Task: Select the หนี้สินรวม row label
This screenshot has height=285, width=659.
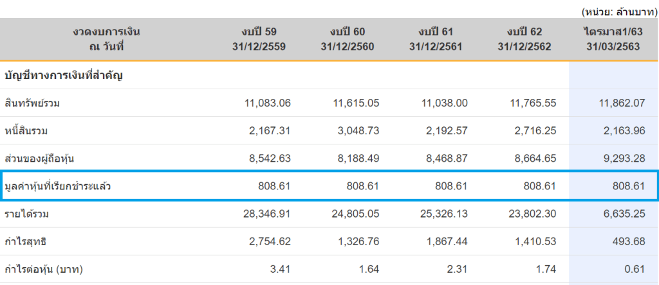Action: pyautogui.click(x=26, y=131)
